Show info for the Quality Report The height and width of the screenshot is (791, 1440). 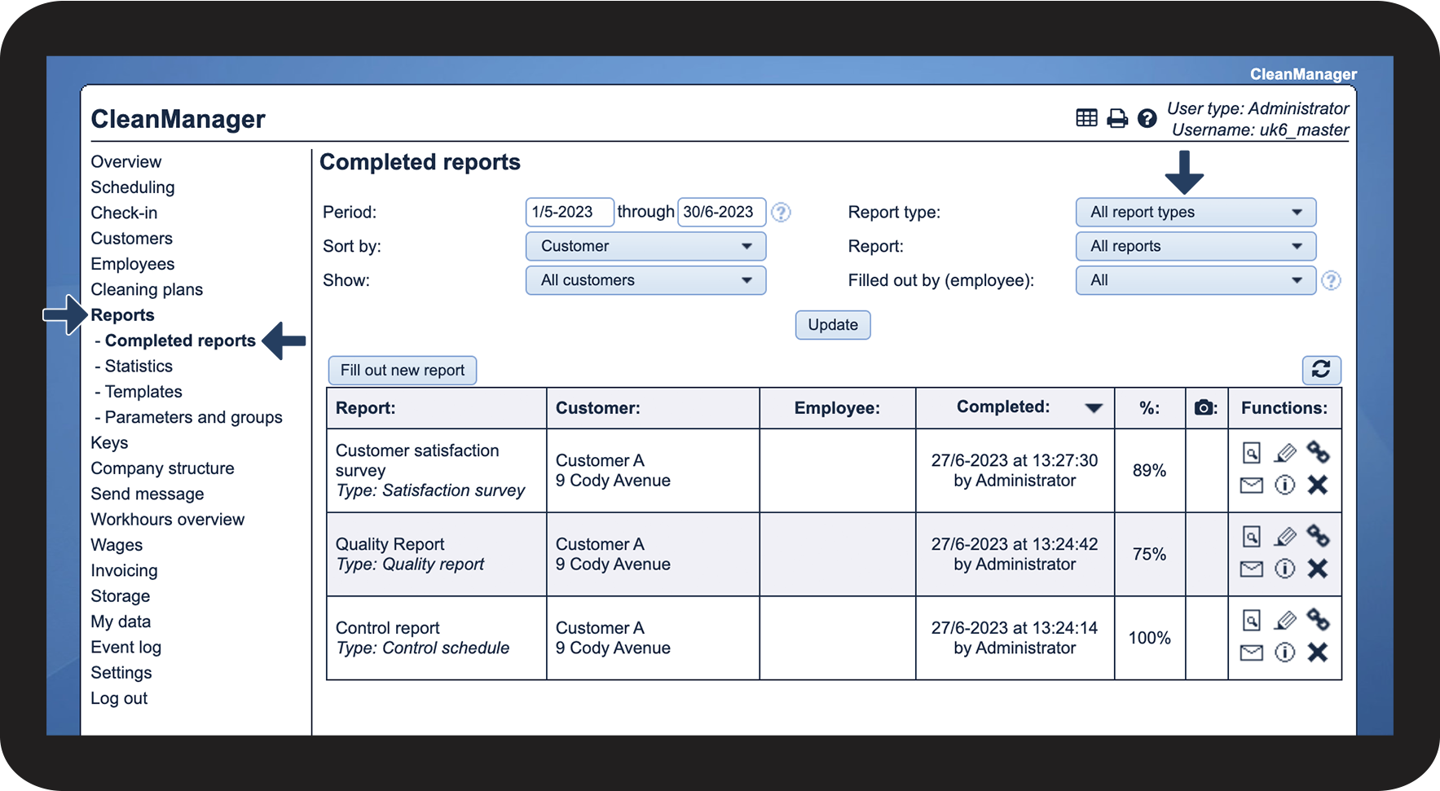pos(1284,569)
